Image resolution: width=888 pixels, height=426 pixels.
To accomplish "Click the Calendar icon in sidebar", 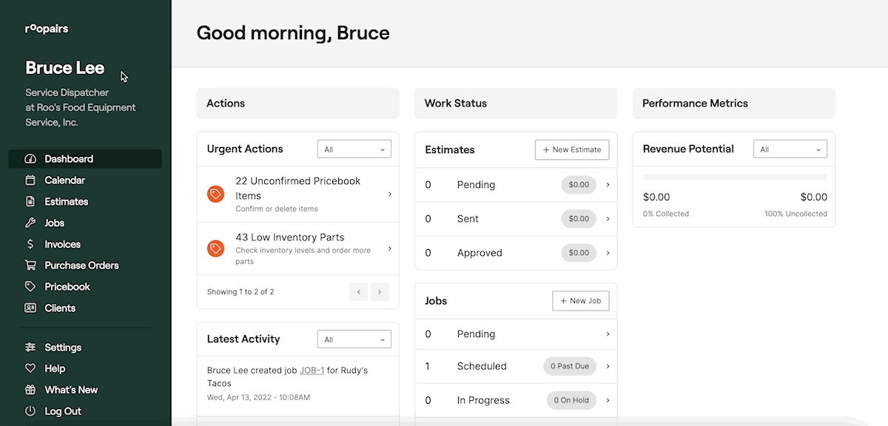I will point(30,180).
